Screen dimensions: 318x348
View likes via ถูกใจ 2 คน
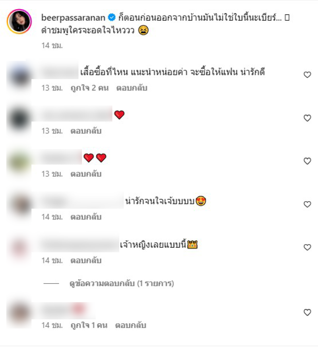tap(89, 88)
